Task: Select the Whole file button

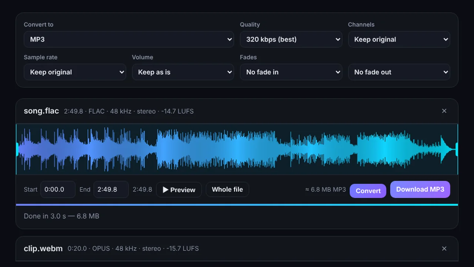Action: point(227,189)
